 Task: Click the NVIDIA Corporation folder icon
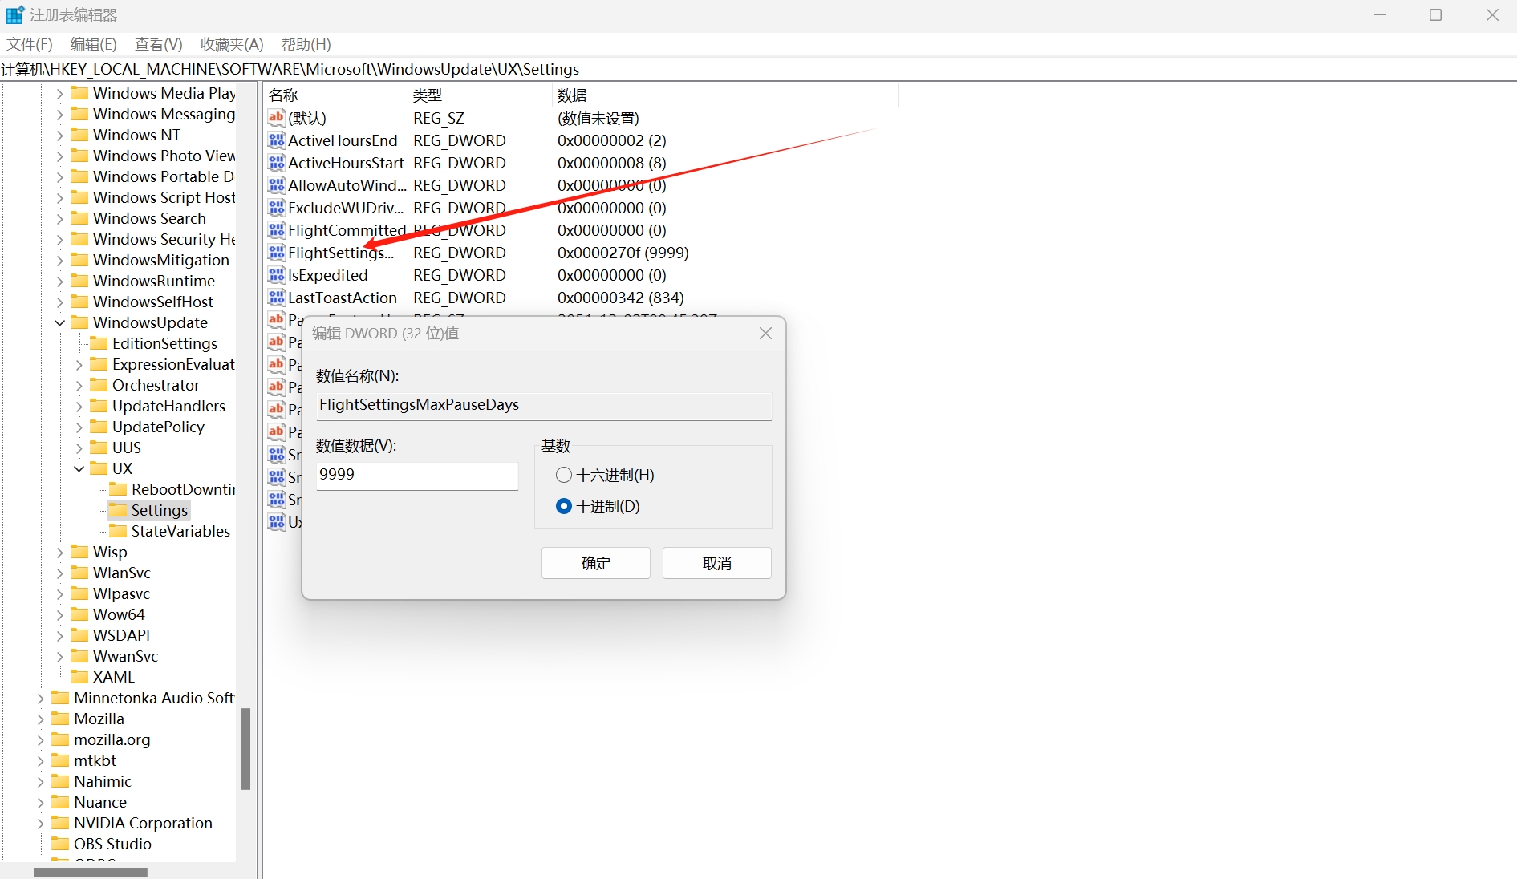[x=60, y=823]
